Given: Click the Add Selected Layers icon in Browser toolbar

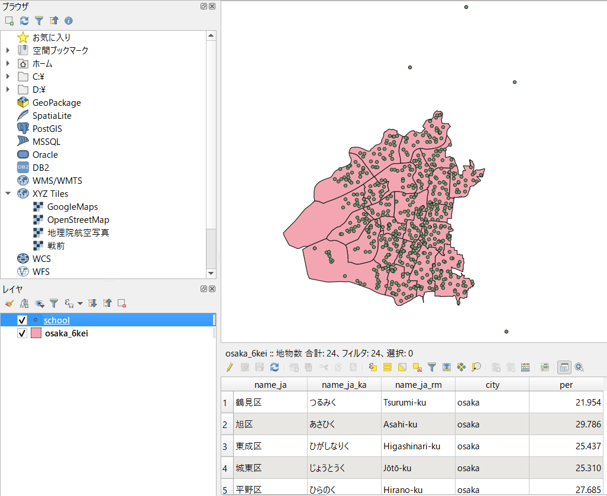Looking at the screenshot, I should (9, 21).
